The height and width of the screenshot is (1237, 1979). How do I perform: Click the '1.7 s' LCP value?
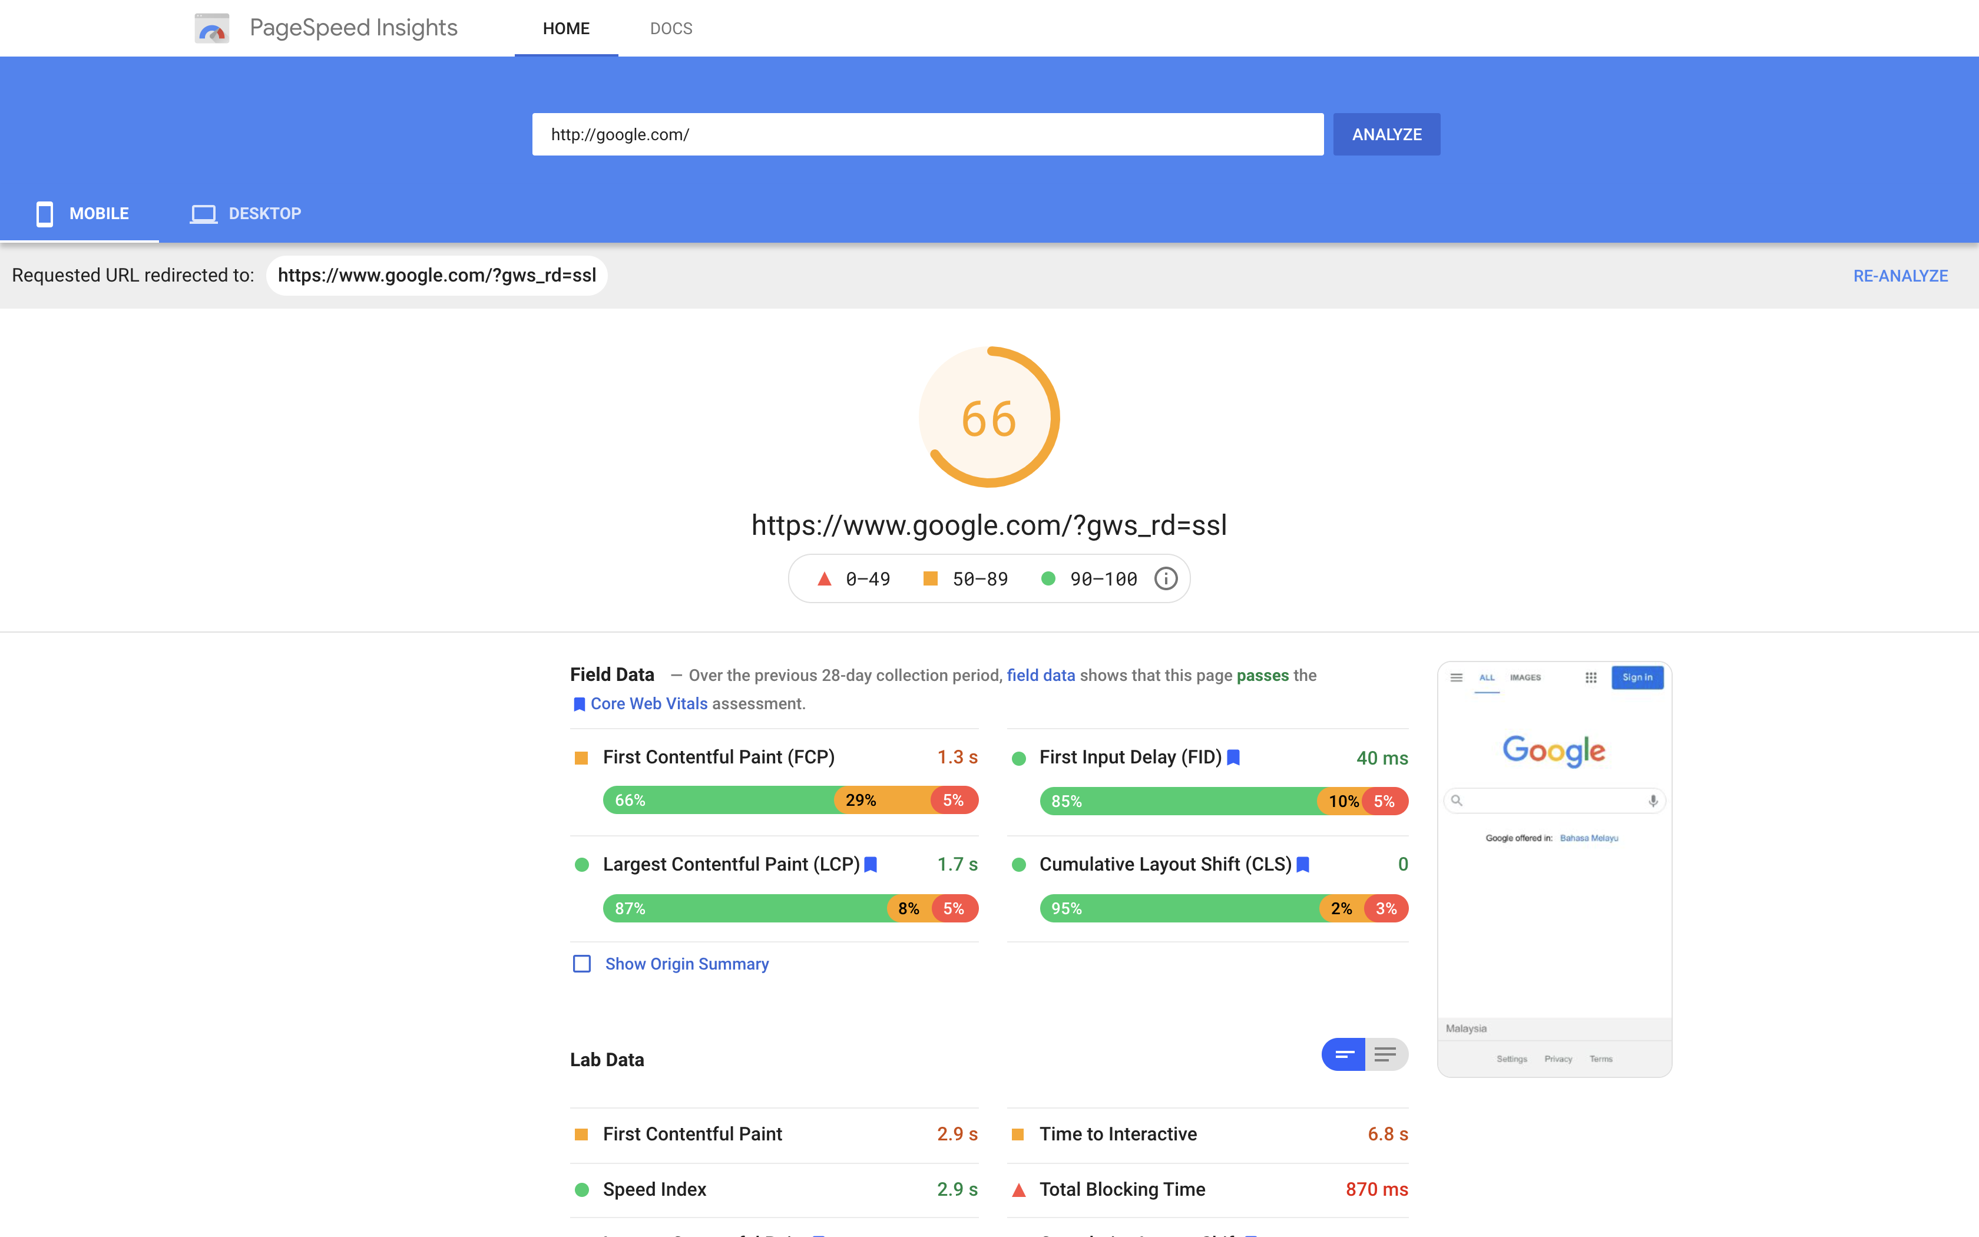click(x=957, y=865)
